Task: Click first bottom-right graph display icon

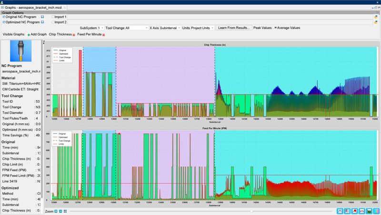Action: (x=340, y=211)
